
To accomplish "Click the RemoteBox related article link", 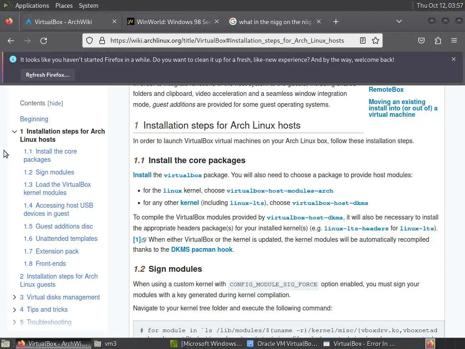I will pyautogui.click(x=386, y=90).
